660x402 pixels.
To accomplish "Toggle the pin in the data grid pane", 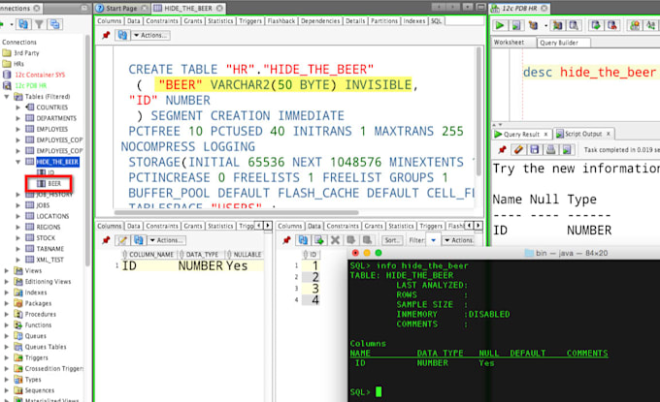I will 286,240.
